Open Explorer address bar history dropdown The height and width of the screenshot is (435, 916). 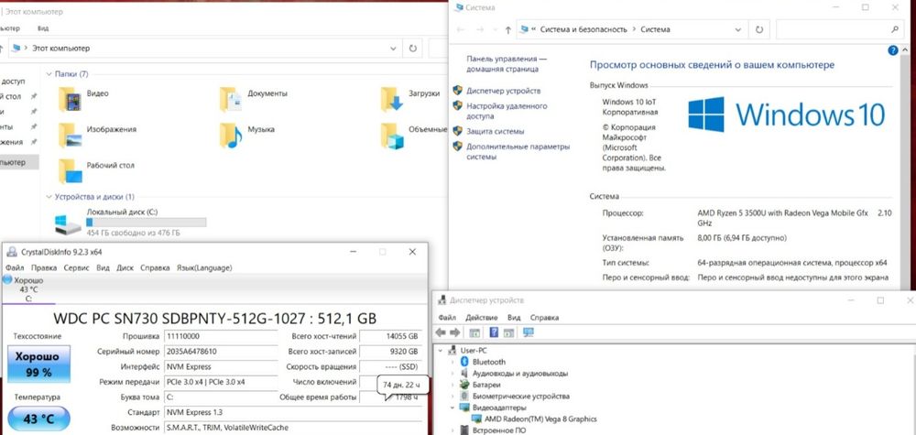pos(393,49)
